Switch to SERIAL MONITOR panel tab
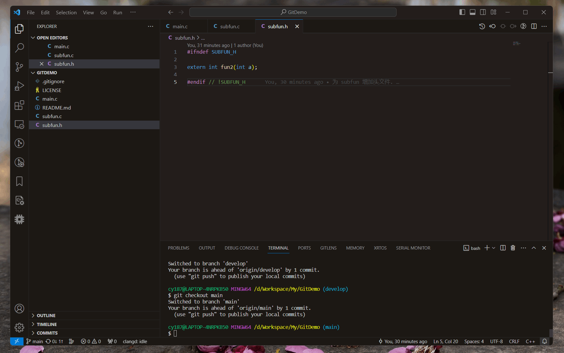 [x=413, y=248]
